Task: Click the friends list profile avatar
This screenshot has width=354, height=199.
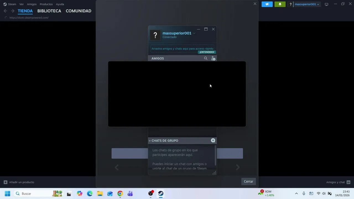Action: (x=155, y=35)
